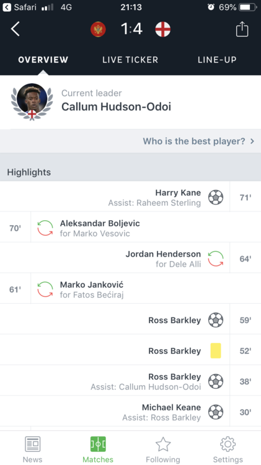This screenshot has width=261, height=465.
Task: Tap the England flag badge
Action: 163,29
